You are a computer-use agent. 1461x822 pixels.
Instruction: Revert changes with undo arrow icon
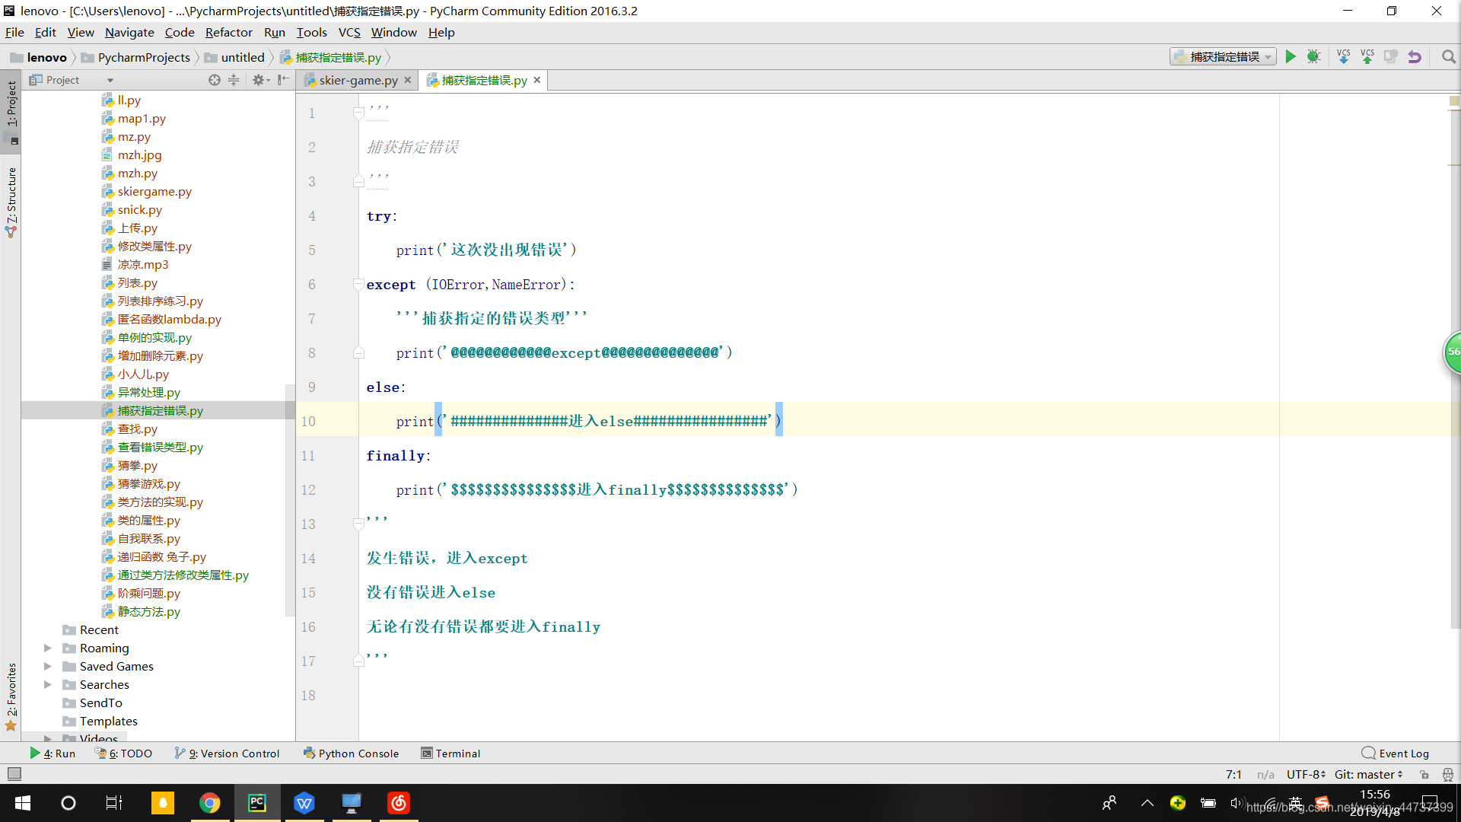[x=1415, y=57]
